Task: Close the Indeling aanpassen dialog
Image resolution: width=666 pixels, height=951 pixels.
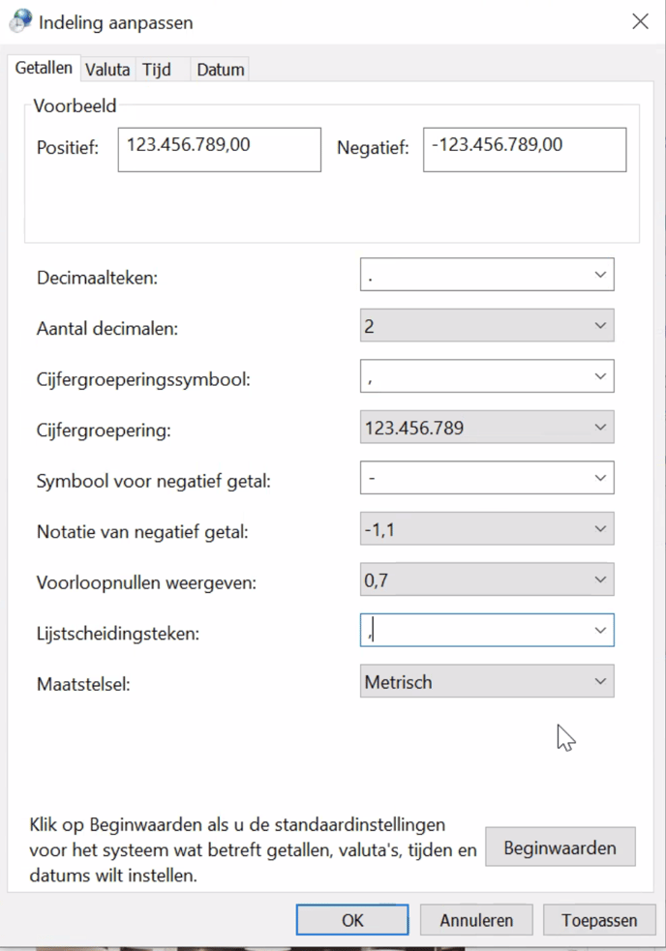Action: tap(640, 21)
